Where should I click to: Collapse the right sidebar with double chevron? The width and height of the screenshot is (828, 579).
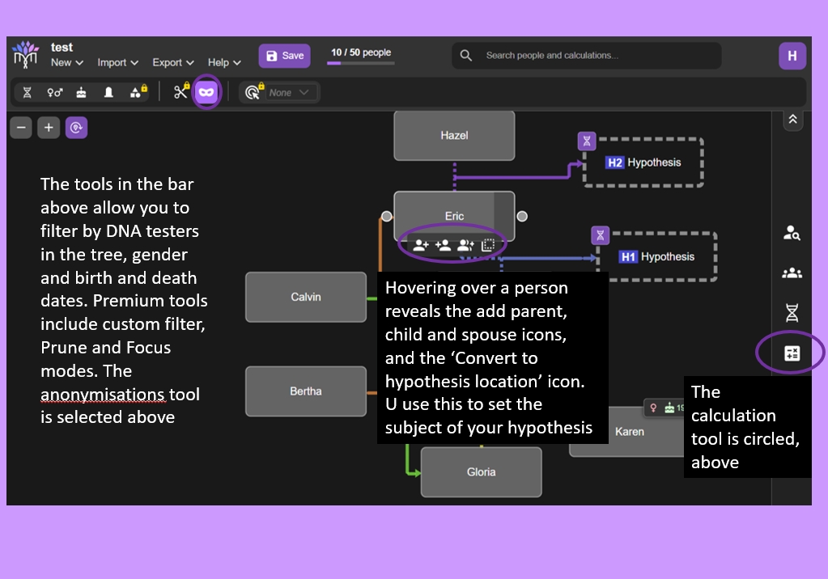[792, 120]
